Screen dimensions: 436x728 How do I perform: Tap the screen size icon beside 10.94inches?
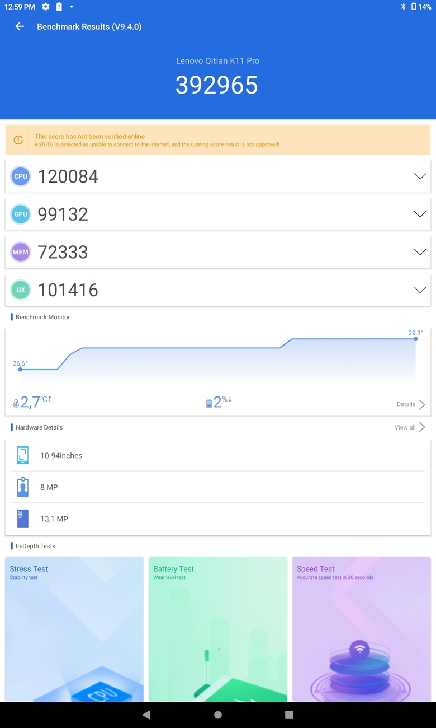[22, 455]
